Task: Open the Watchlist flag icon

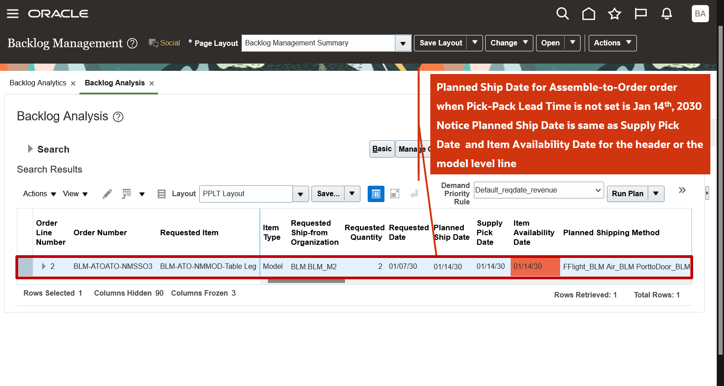Action: pos(640,14)
